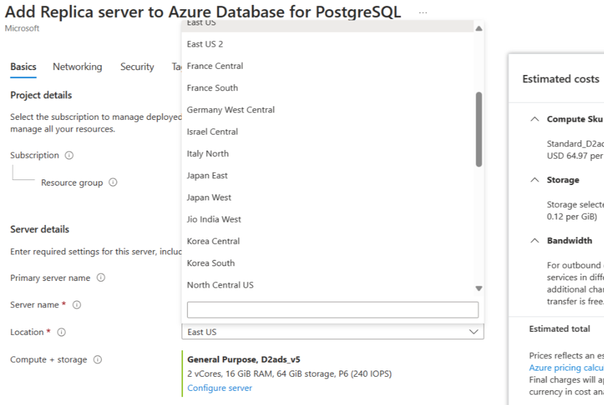Choose Jio India West region

click(x=327, y=219)
